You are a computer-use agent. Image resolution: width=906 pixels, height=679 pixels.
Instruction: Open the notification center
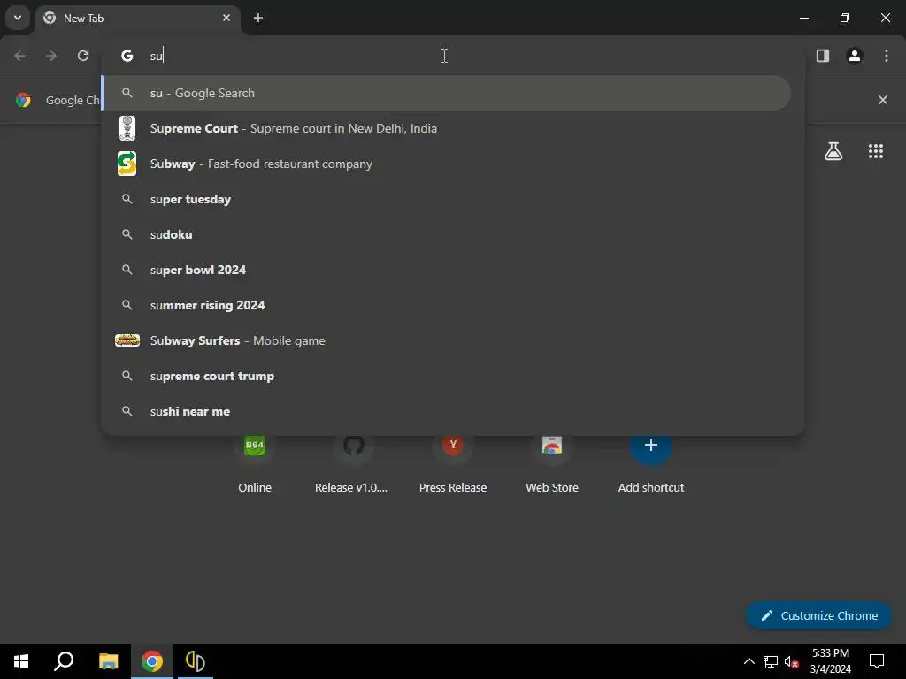pyautogui.click(x=877, y=661)
